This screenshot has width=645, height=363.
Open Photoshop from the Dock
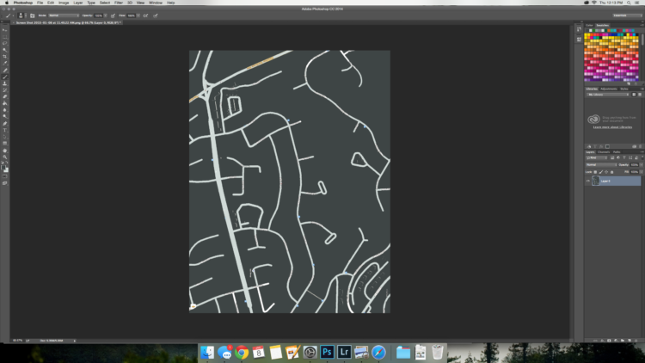(x=327, y=352)
